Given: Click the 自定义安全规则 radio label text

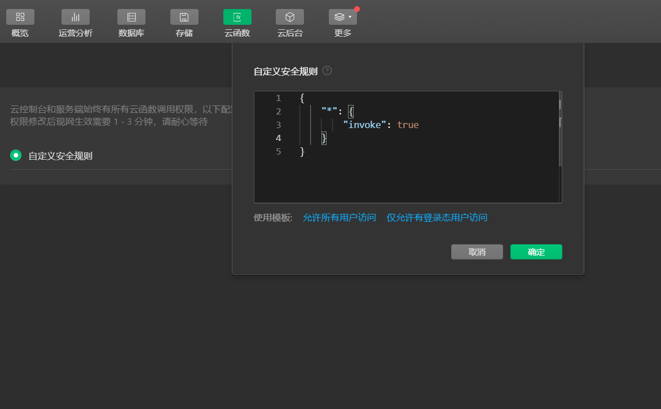Looking at the screenshot, I should coord(60,156).
